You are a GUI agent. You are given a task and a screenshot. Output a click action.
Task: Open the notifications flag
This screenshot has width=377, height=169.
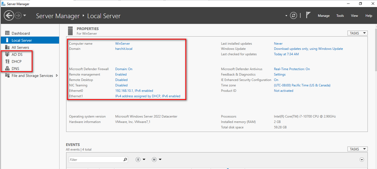click(x=308, y=15)
